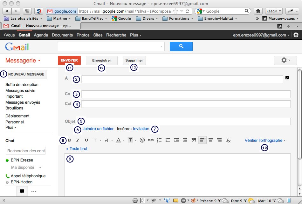This screenshot has width=302, height=204.
Task: Open the Messagerie dropdown
Action: (x=23, y=60)
